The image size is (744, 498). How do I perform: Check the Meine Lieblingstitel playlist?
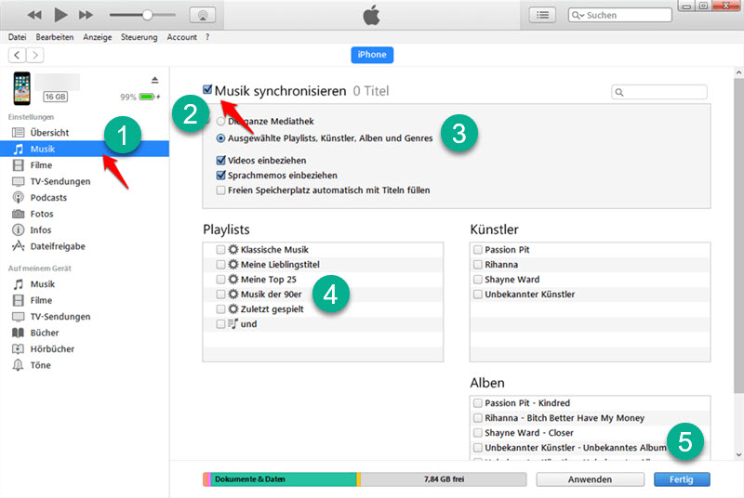(220, 265)
